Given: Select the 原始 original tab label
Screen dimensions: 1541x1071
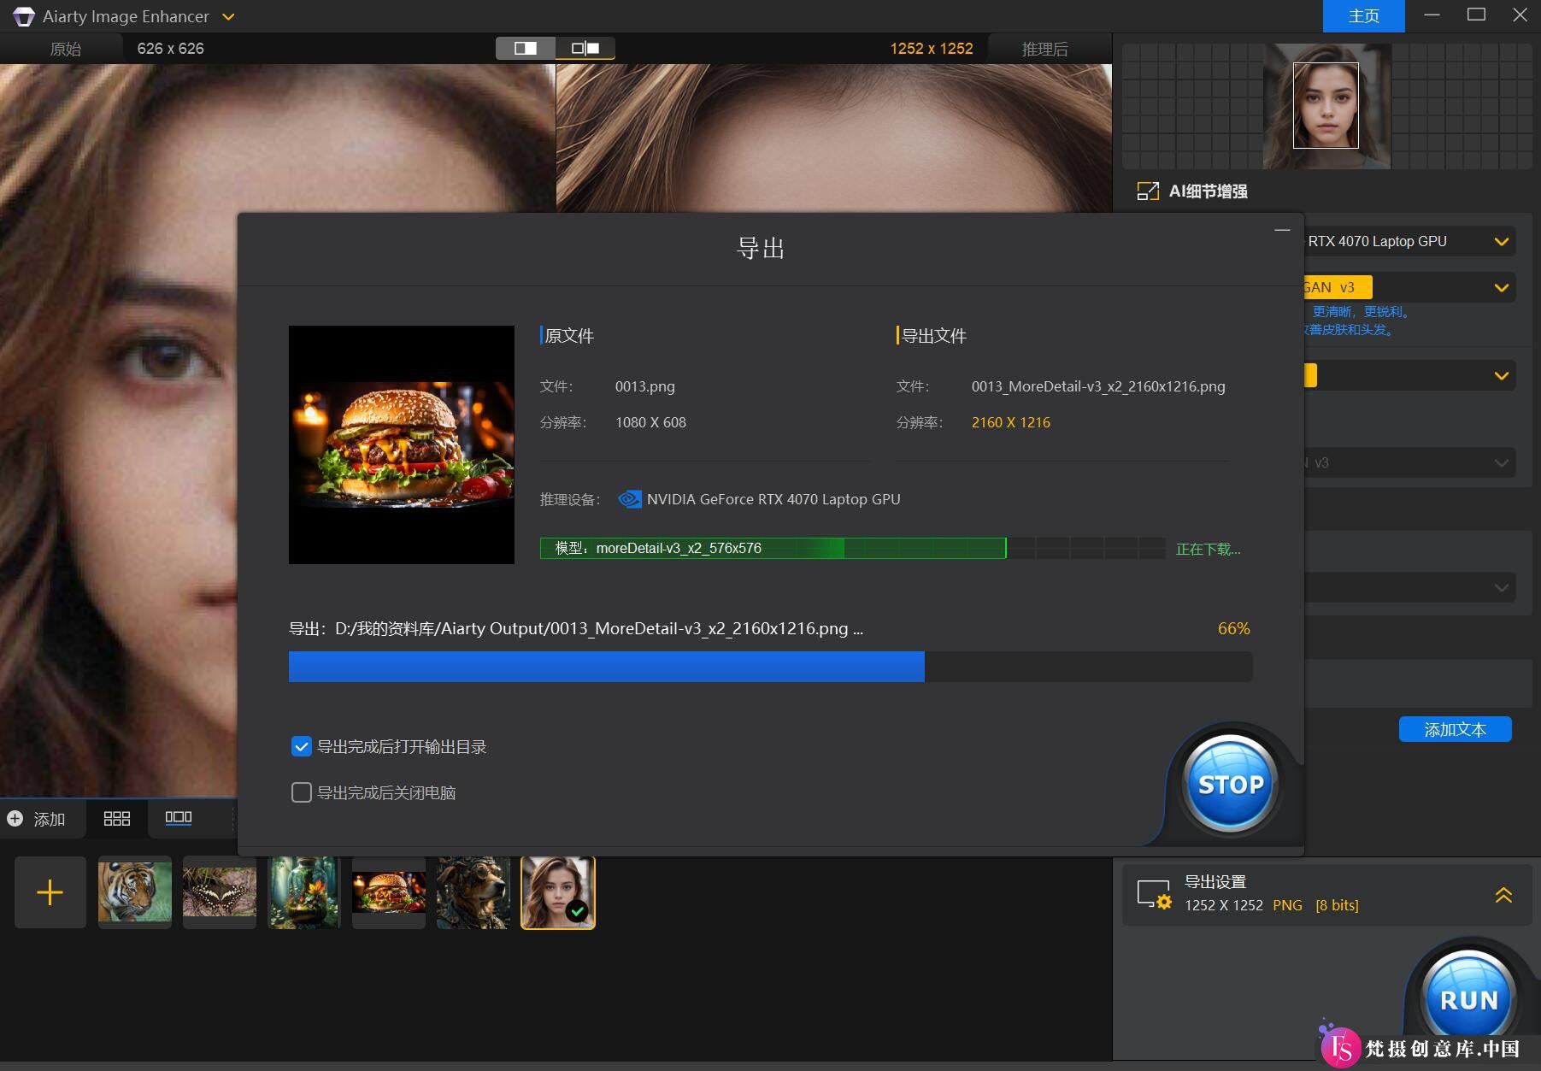Looking at the screenshot, I should pyautogui.click(x=66, y=49).
